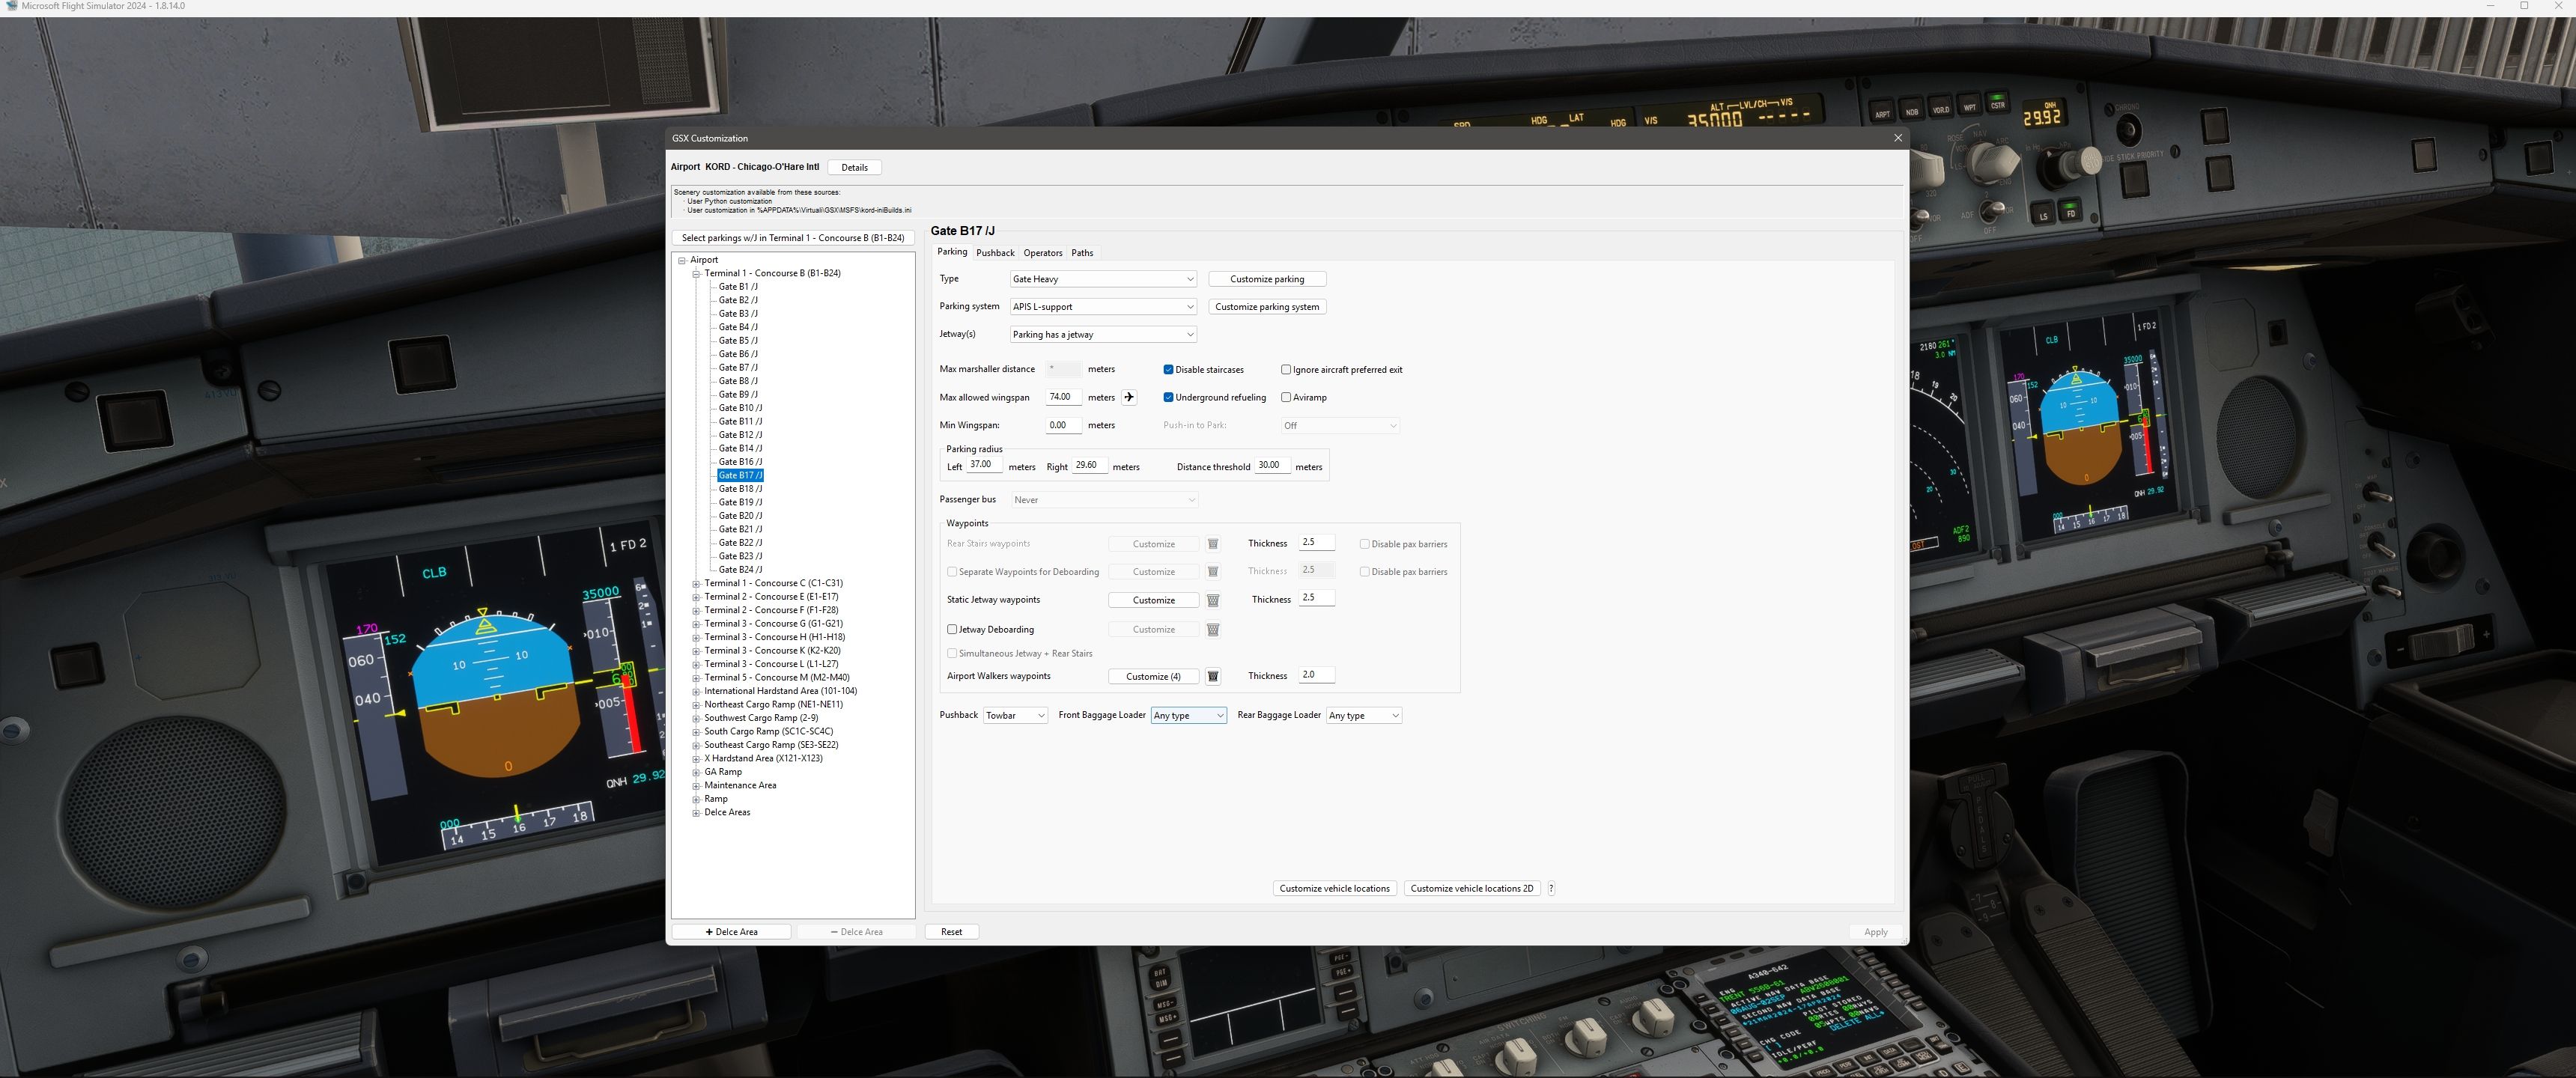2576x1078 pixels.
Task: Open the Push-in to Park dropdown
Action: (1340, 426)
